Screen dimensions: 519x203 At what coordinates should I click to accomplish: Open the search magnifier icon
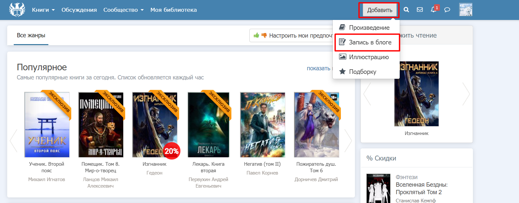(406, 10)
